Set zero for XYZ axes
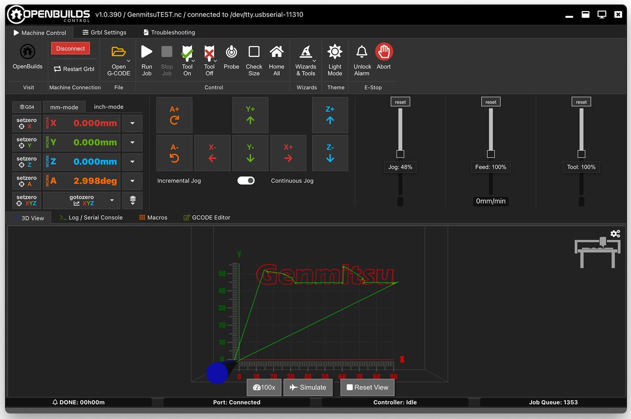This screenshot has height=419, width=631. pyautogui.click(x=26, y=200)
